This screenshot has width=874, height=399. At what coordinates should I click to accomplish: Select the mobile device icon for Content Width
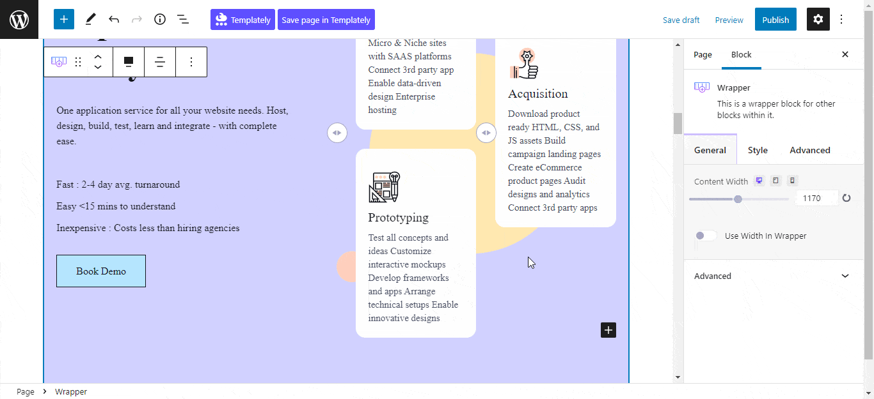[x=792, y=181]
